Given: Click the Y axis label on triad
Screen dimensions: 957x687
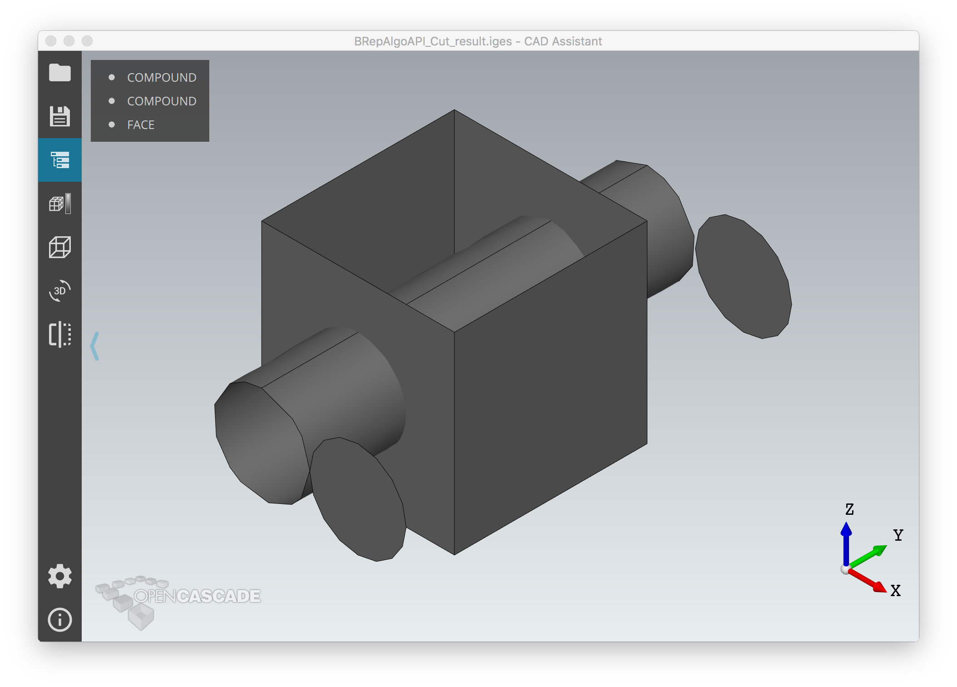Looking at the screenshot, I should tap(898, 535).
